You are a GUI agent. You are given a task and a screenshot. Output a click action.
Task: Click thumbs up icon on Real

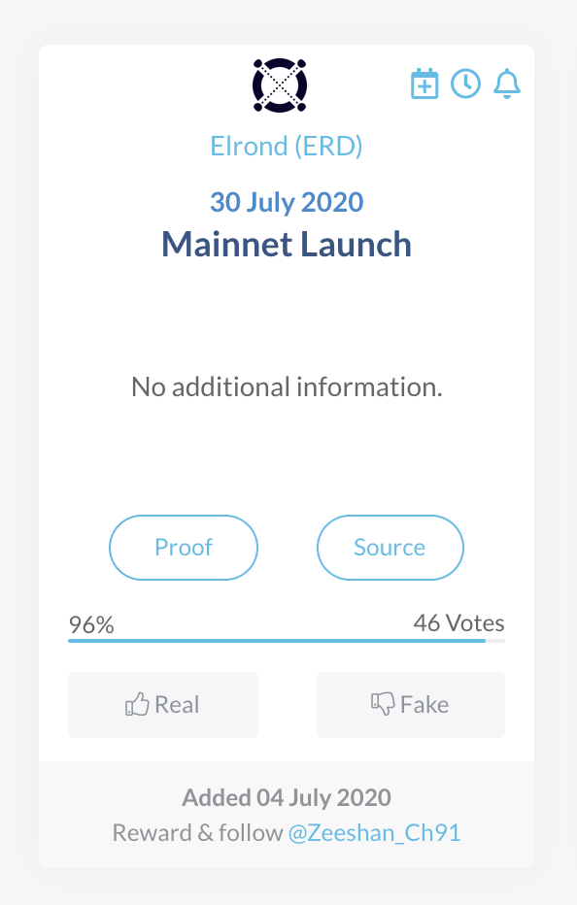[137, 705]
